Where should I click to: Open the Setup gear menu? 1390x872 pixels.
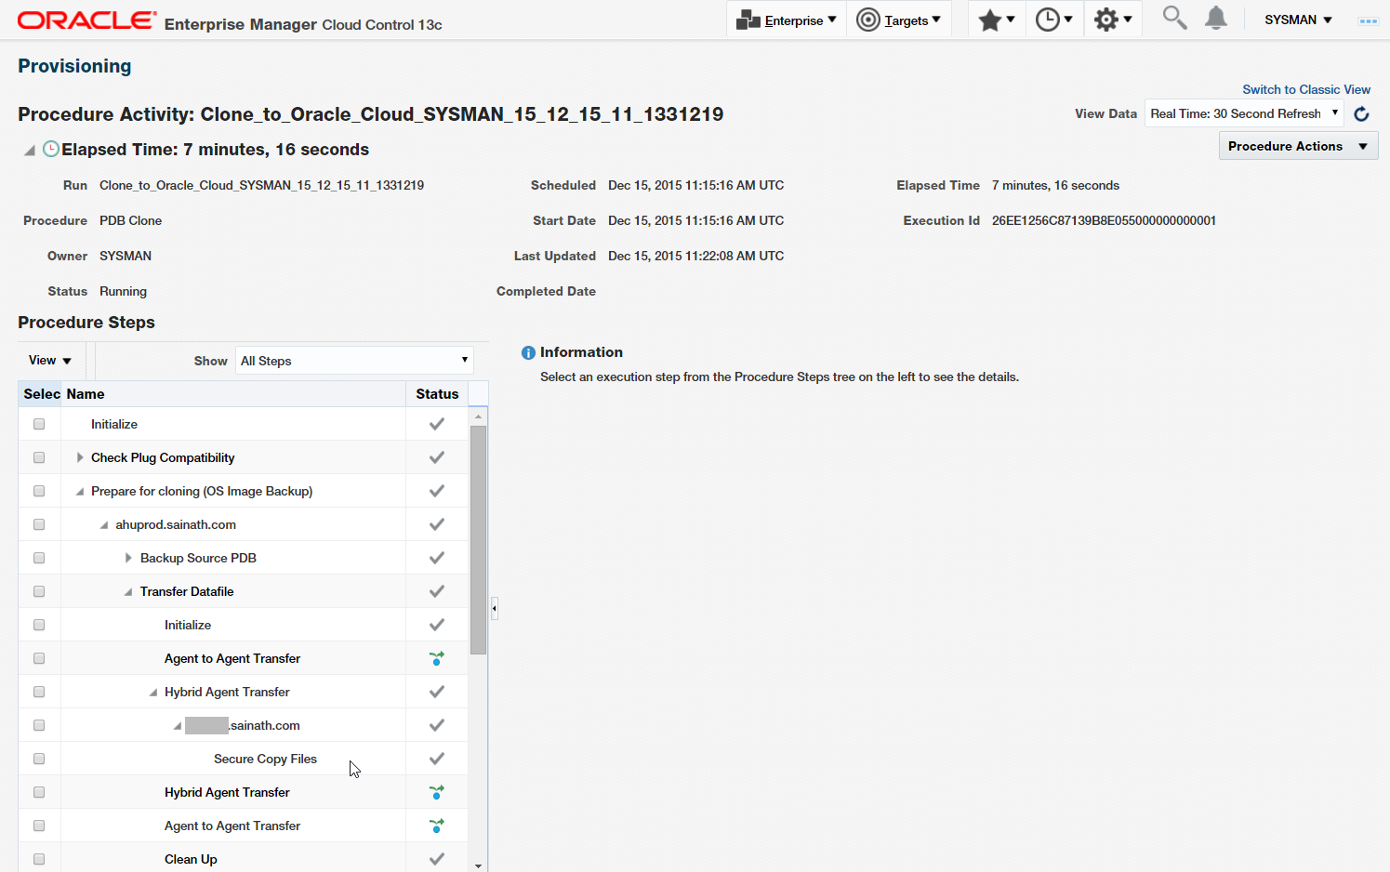click(1113, 20)
